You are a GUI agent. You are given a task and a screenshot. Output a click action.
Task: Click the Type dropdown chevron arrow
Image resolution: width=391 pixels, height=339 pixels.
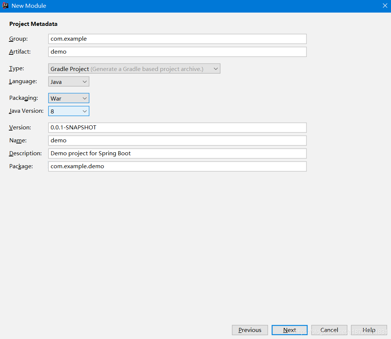(216, 69)
